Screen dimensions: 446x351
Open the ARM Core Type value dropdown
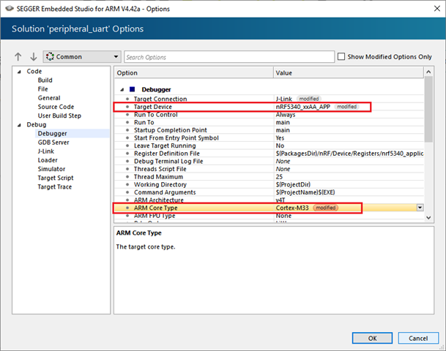click(420, 208)
